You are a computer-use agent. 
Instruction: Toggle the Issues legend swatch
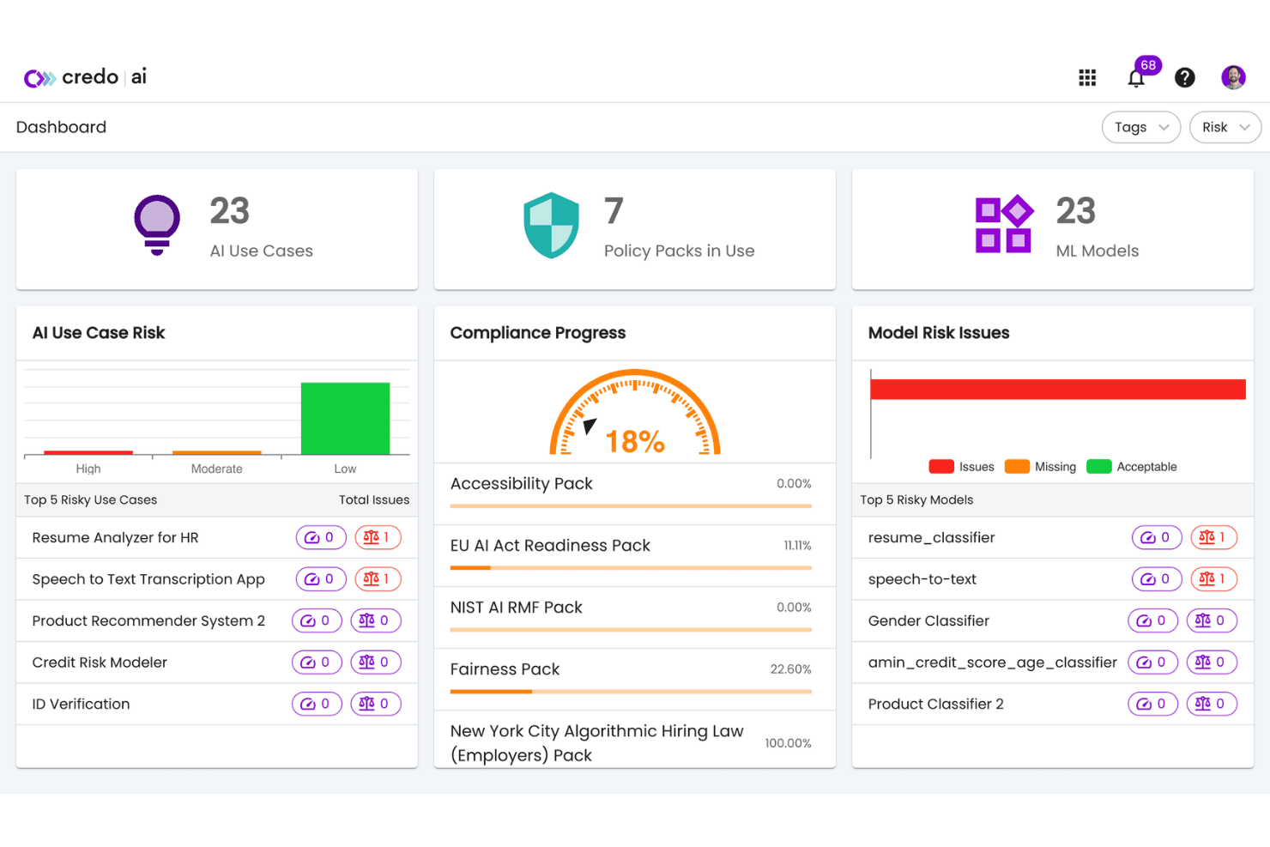[941, 467]
